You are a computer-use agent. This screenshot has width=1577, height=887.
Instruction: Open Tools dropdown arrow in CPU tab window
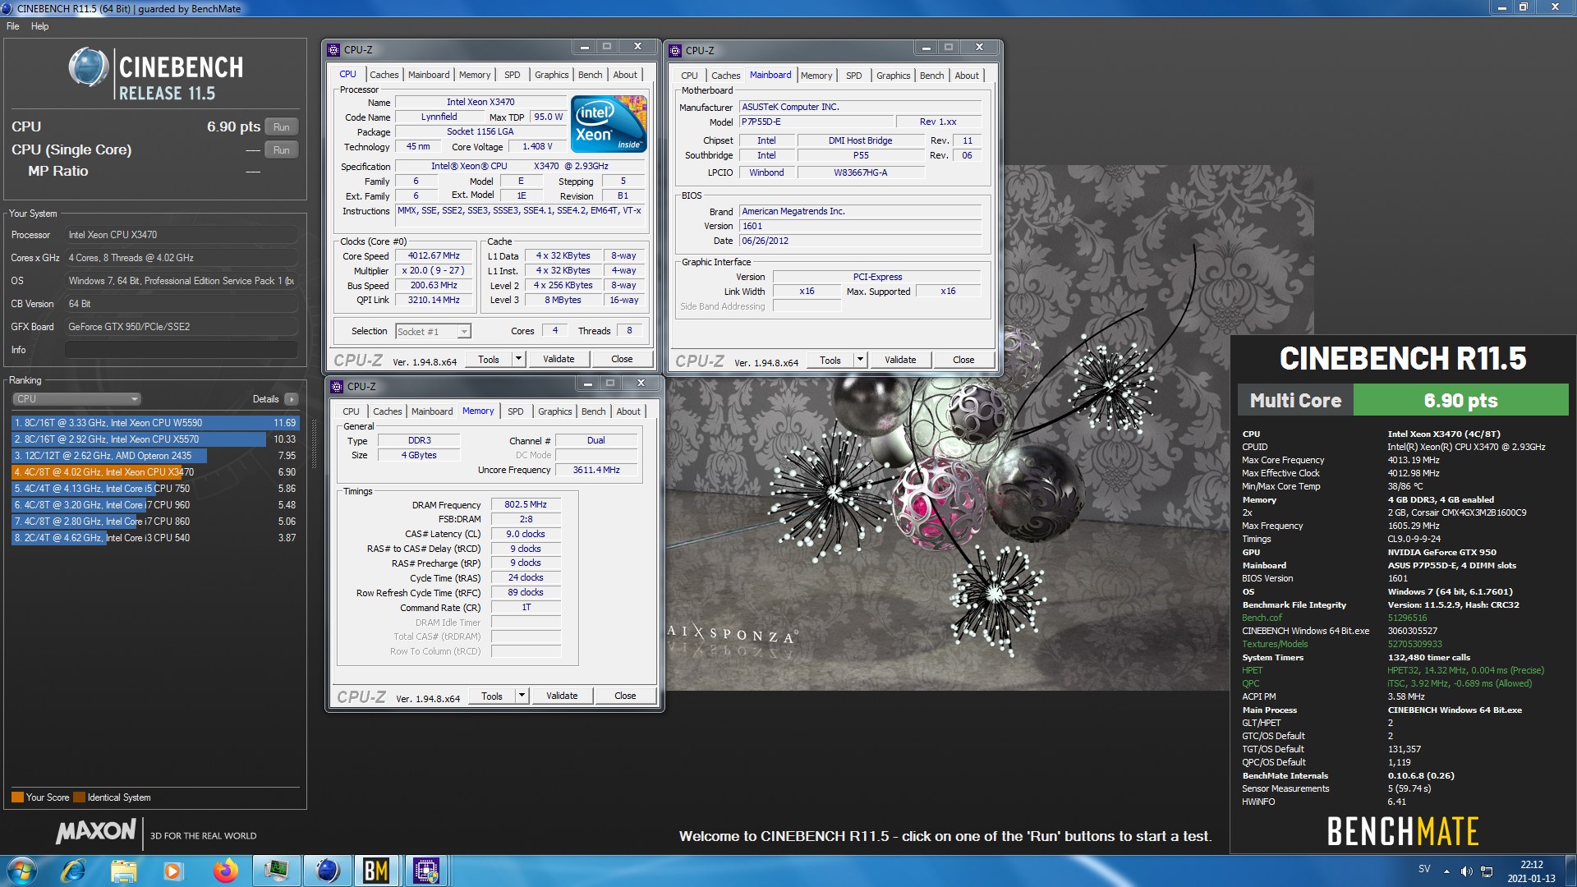(x=518, y=359)
